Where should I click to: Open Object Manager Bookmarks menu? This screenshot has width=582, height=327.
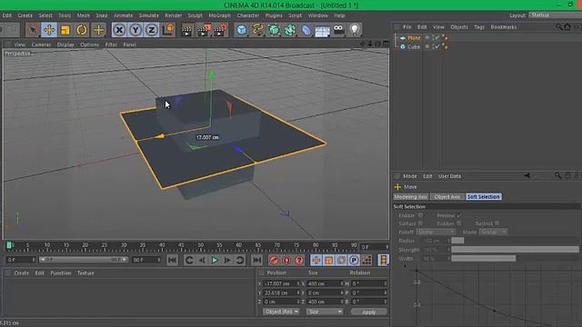(503, 27)
